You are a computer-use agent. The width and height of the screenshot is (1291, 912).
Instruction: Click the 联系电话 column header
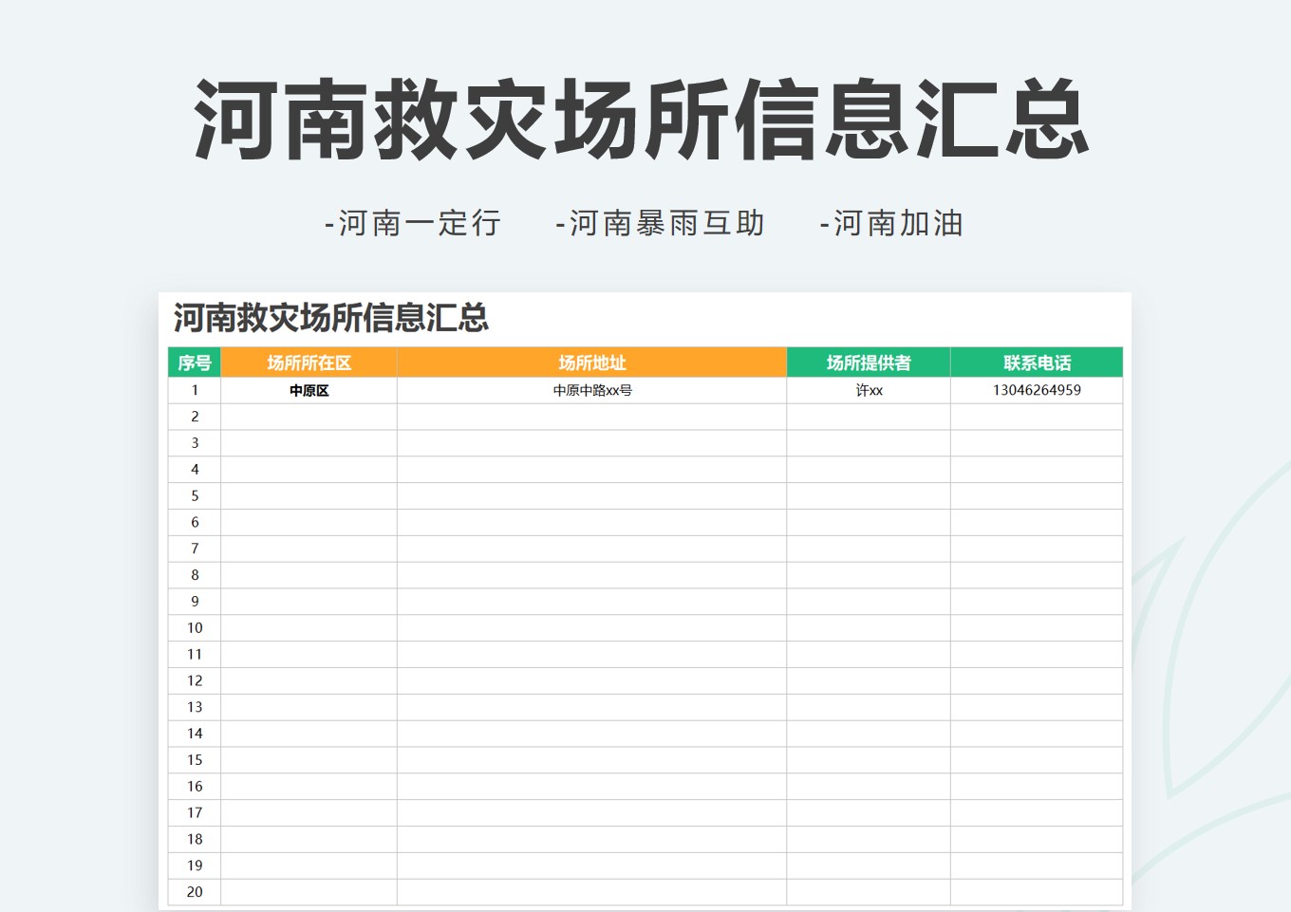coord(1037,363)
